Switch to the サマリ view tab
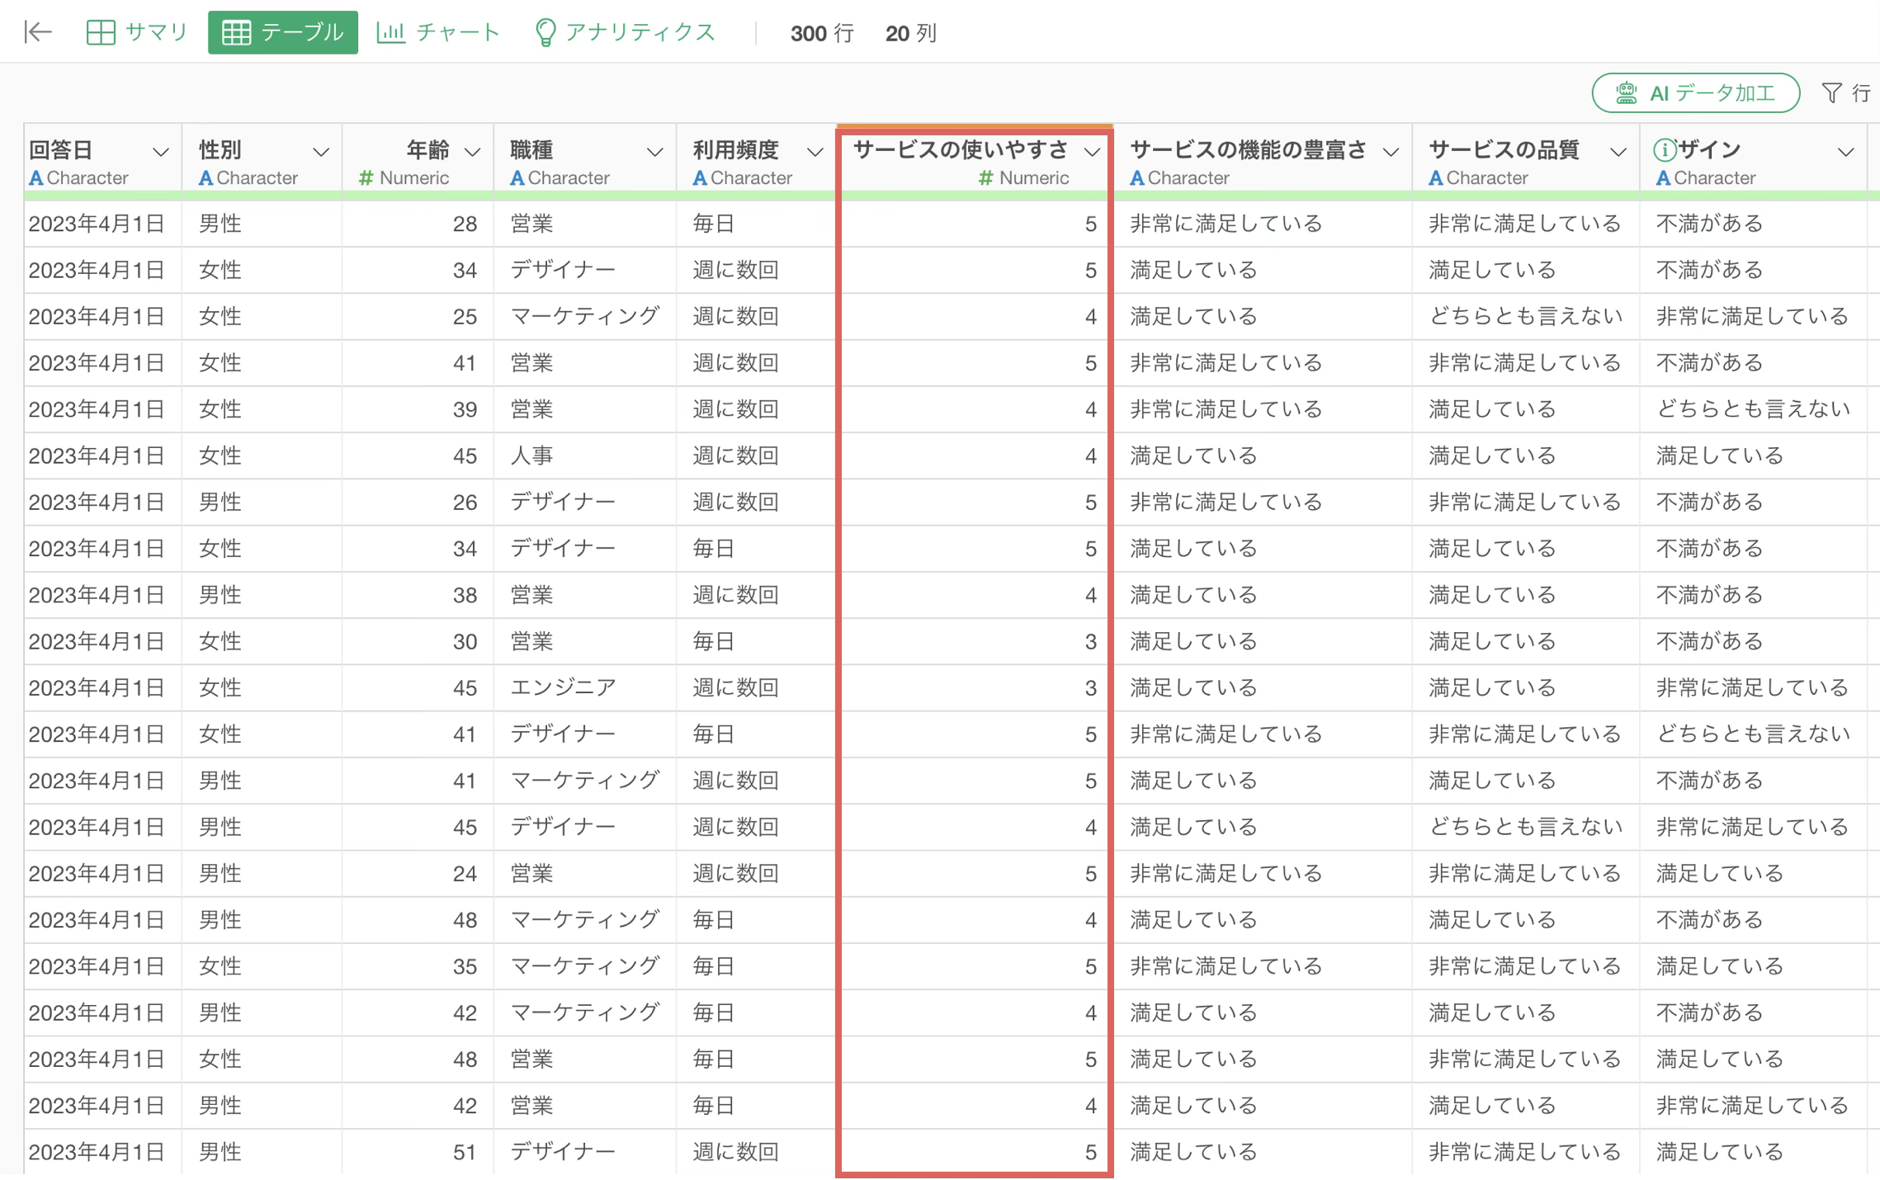 click(138, 32)
